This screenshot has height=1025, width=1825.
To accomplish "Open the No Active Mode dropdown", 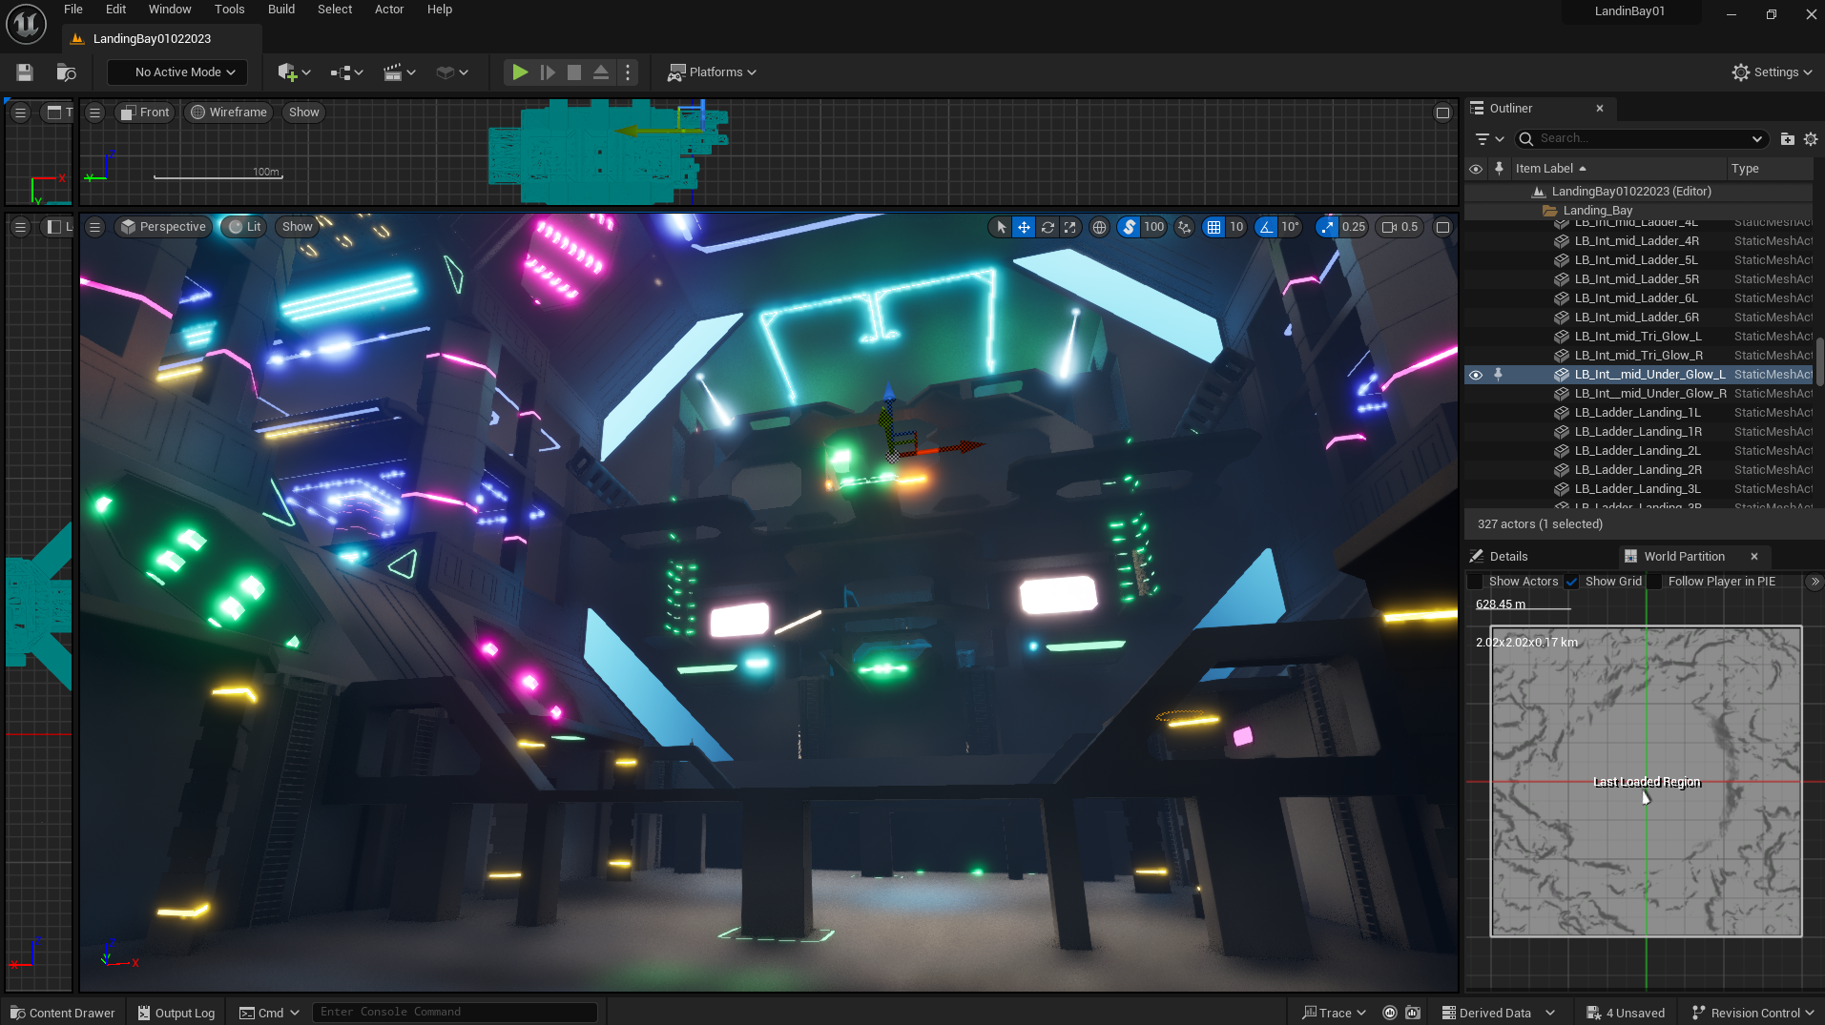I will [177, 72].
